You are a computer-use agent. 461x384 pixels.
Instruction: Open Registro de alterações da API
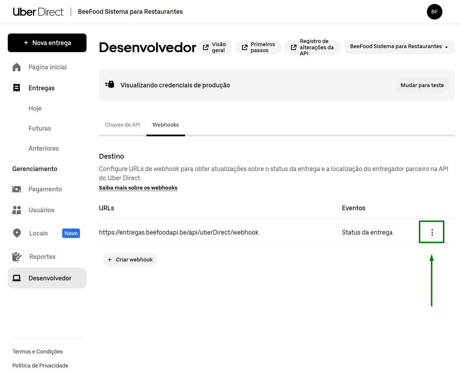point(313,47)
